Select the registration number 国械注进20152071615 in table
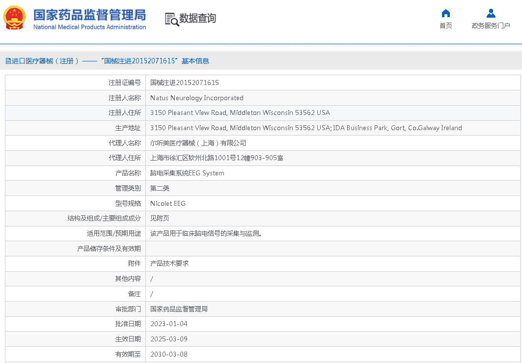 [x=184, y=83]
